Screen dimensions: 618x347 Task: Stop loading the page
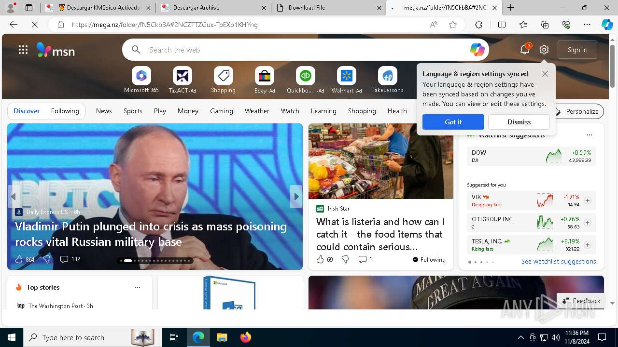pos(35,25)
